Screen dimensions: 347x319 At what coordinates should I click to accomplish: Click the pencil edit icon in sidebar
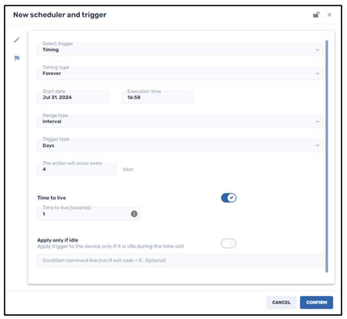click(x=17, y=40)
